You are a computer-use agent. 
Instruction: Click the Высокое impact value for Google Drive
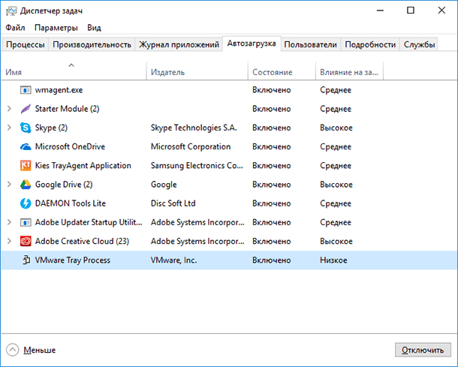click(336, 185)
